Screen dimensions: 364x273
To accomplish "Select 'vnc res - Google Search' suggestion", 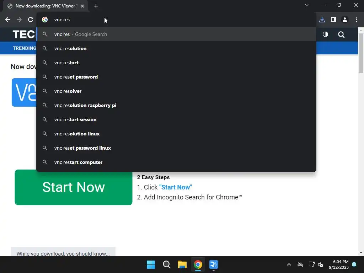I will click(176, 34).
